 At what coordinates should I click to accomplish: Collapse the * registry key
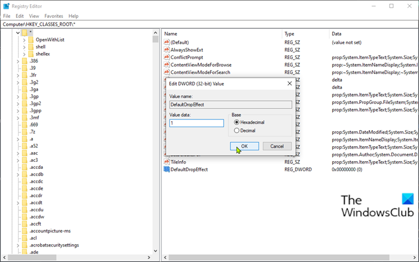tap(18, 33)
